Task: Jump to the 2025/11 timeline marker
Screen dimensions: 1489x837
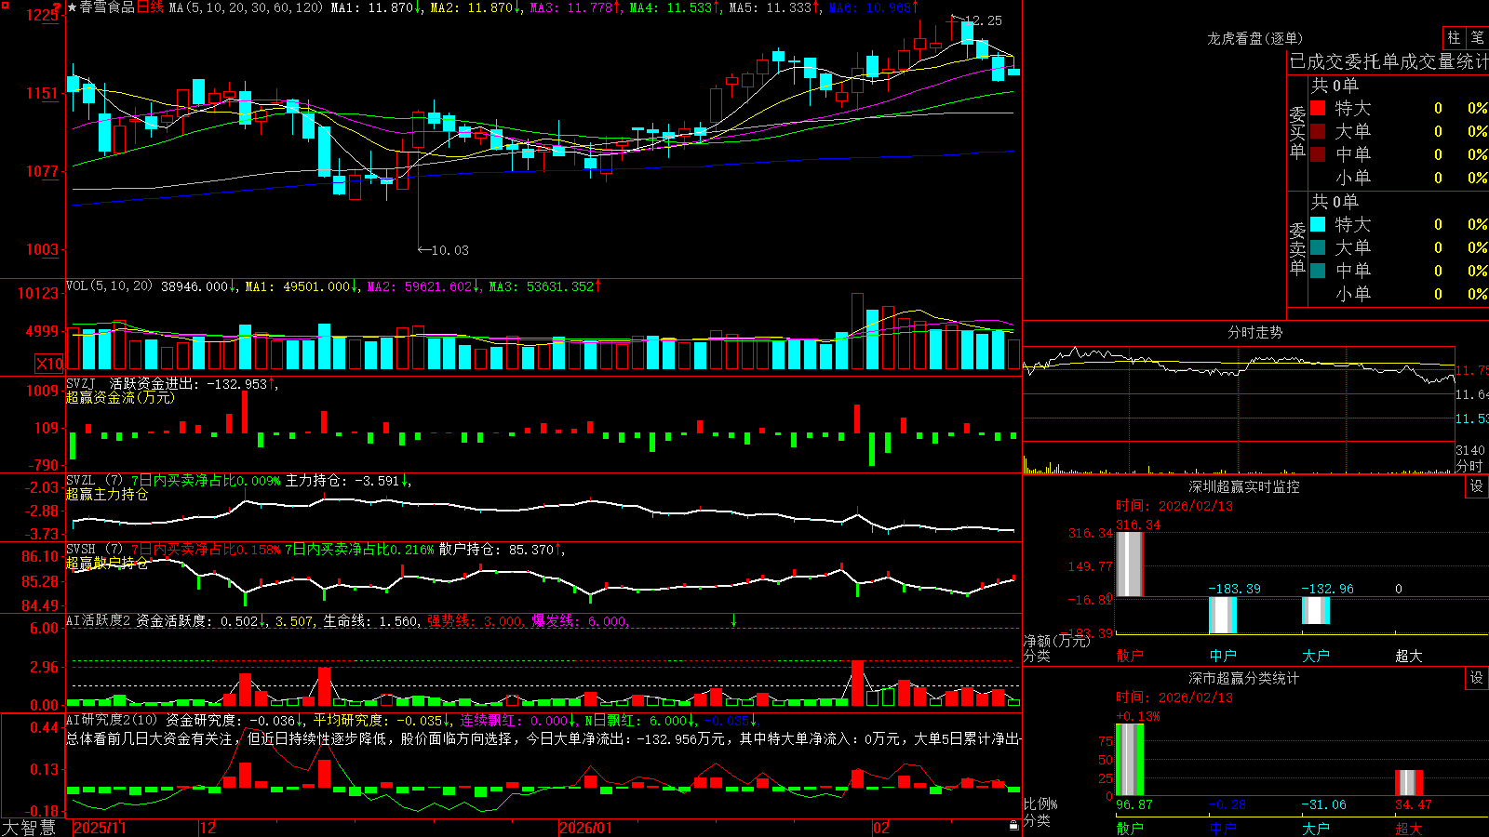Action: tap(100, 828)
